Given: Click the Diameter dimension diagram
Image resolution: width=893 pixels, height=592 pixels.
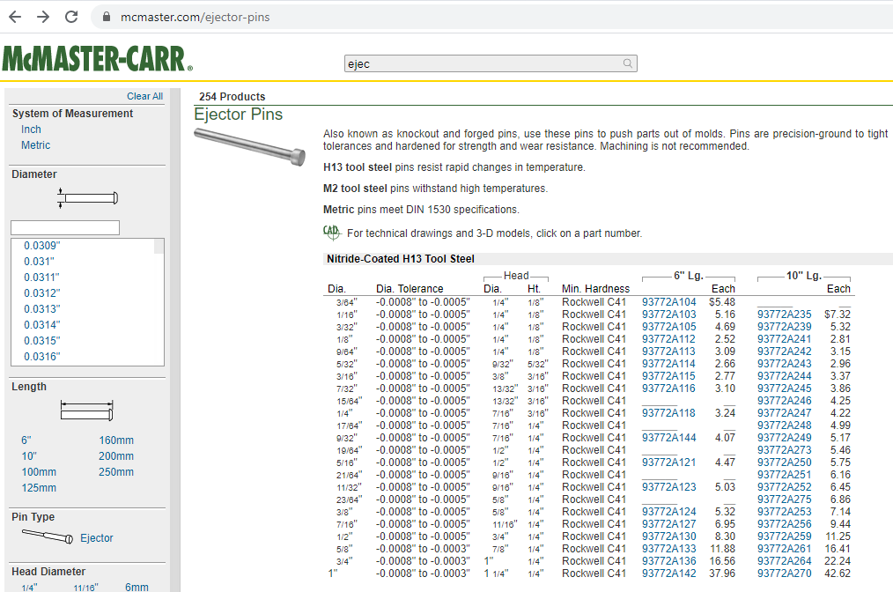Looking at the screenshot, I should 88,198.
